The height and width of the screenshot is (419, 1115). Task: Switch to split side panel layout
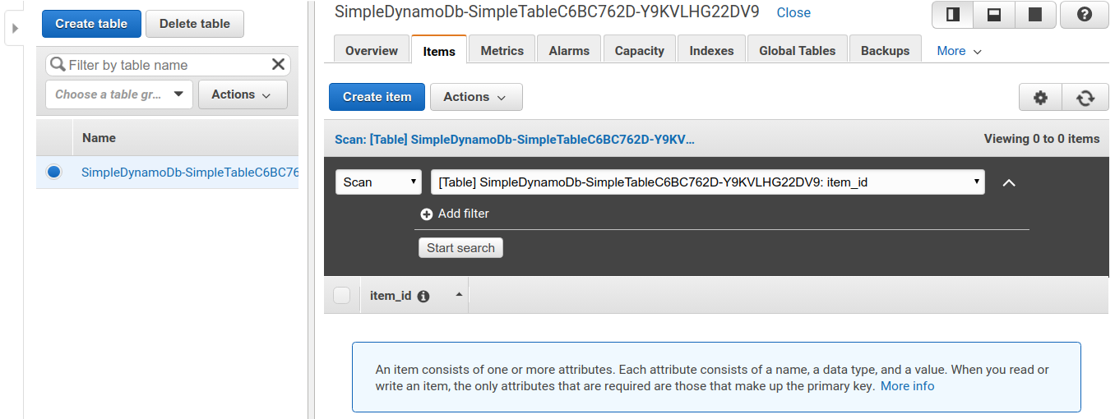pyautogui.click(x=952, y=15)
